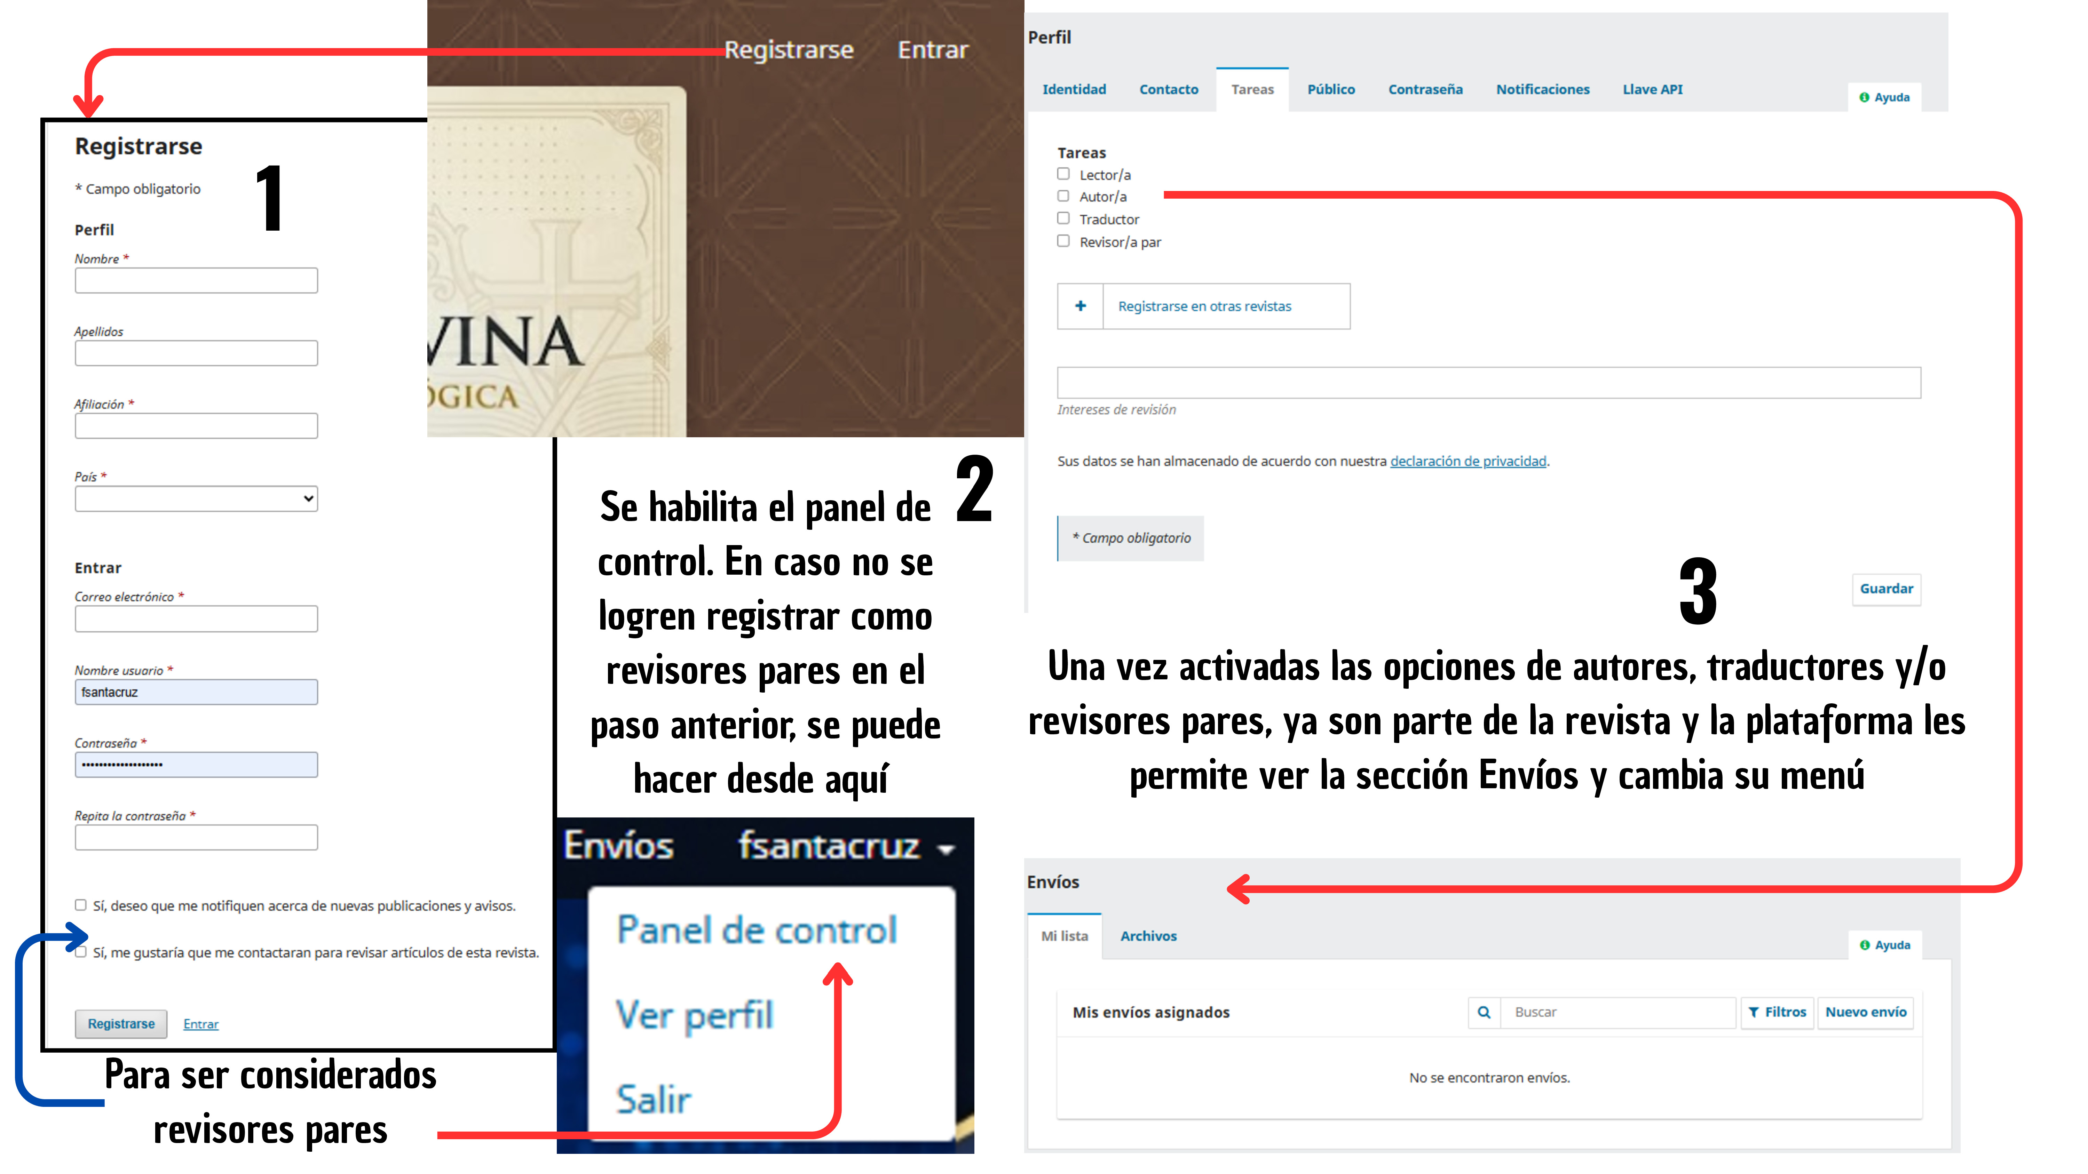Screen dimensions: 2088x1174
Task: Open declaración de privacidad link
Action: point(1468,461)
